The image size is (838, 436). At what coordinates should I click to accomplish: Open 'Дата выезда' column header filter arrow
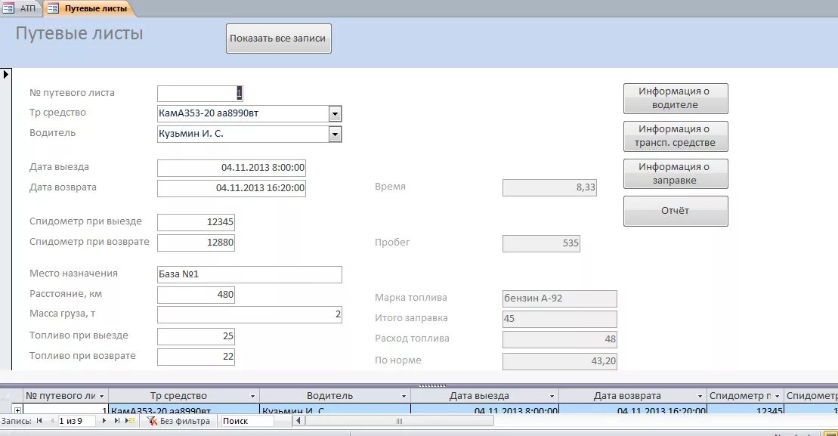coord(552,396)
